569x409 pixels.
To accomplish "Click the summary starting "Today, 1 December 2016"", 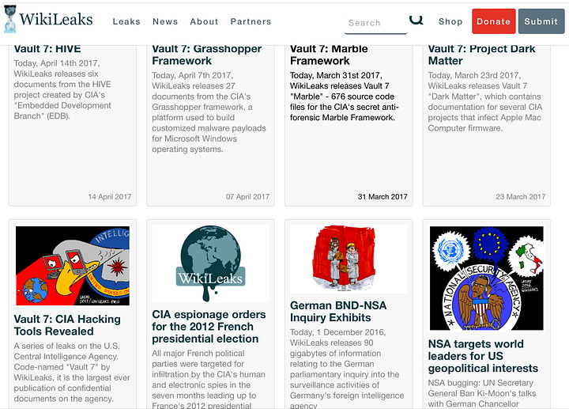I will [x=347, y=368].
